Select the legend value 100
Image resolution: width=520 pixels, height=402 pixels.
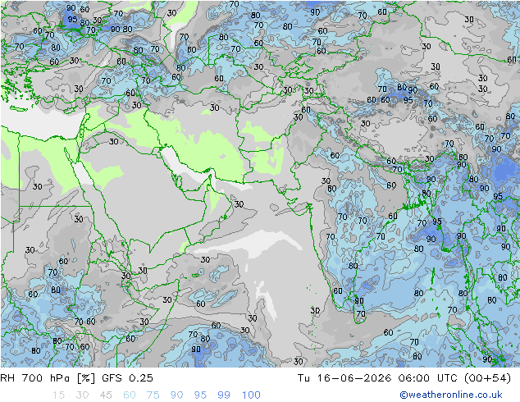point(251,395)
